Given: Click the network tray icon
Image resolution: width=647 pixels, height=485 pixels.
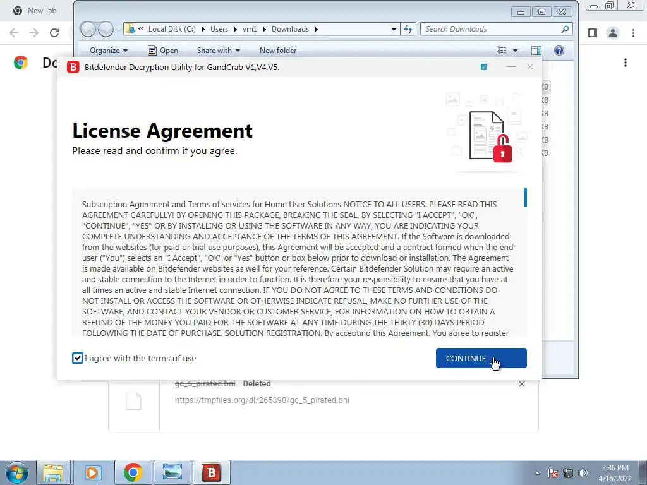Looking at the screenshot, I should 568,473.
